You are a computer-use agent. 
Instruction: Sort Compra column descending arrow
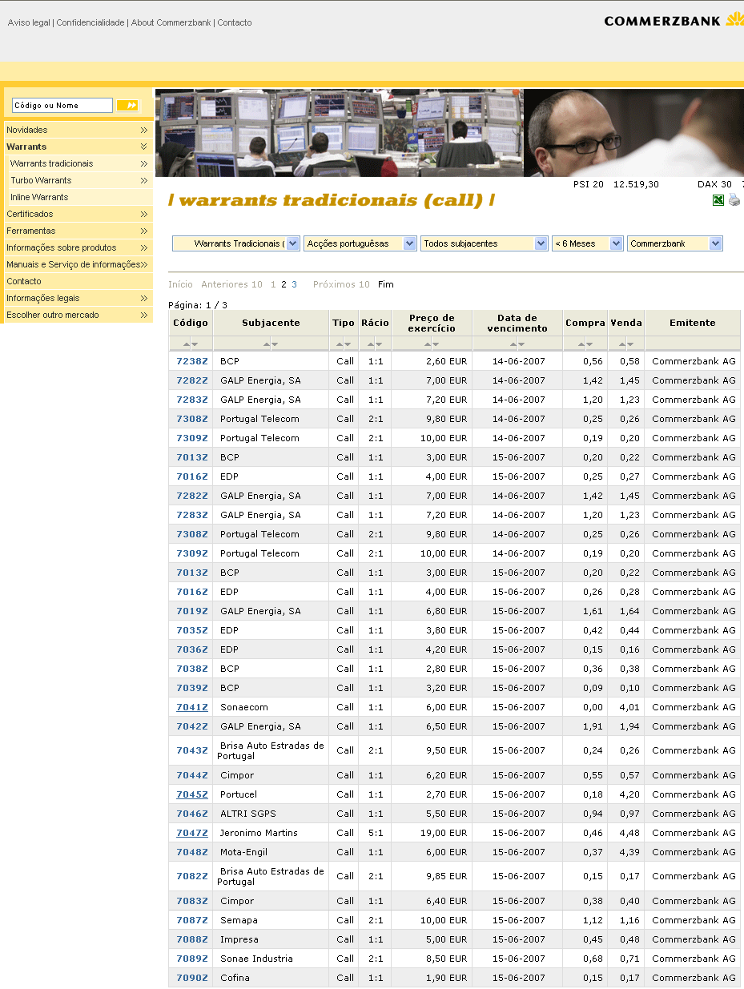(x=589, y=344)
